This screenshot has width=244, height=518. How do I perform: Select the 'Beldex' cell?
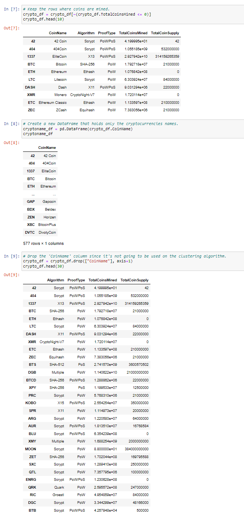pyautogui.click(x=50, y=209)
